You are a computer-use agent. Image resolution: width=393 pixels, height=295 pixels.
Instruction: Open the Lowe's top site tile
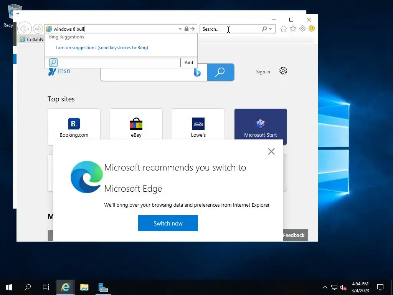click(198, 124)
